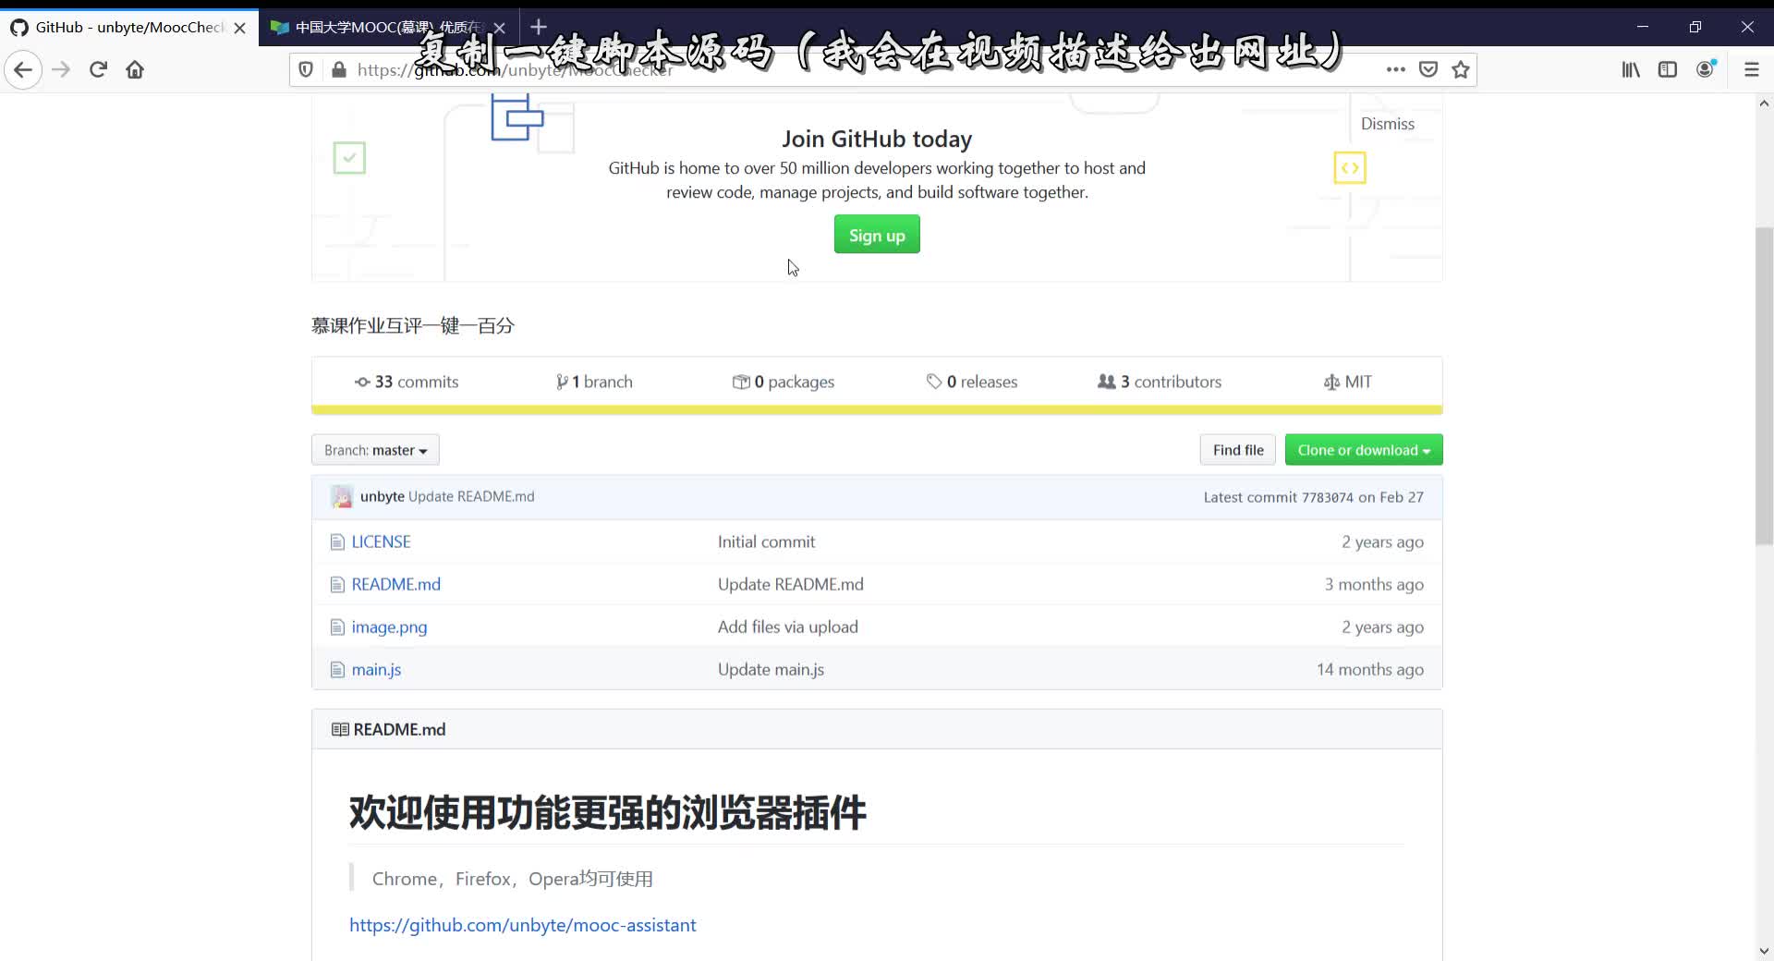Open page actions three-dot menu
The image size is (1774, 961).
coord(1395,69)
